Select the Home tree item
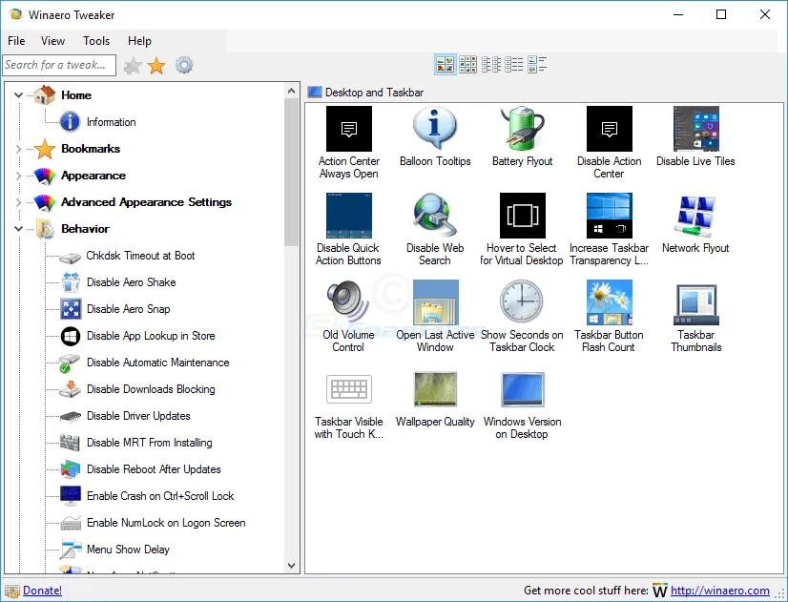 [x=76, y=95]
